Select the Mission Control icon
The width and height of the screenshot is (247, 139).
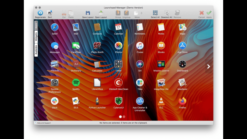tap(161, 64)
